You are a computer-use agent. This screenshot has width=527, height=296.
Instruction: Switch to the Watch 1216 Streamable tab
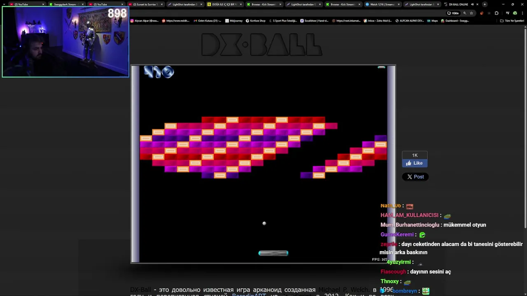coord(382,5)
